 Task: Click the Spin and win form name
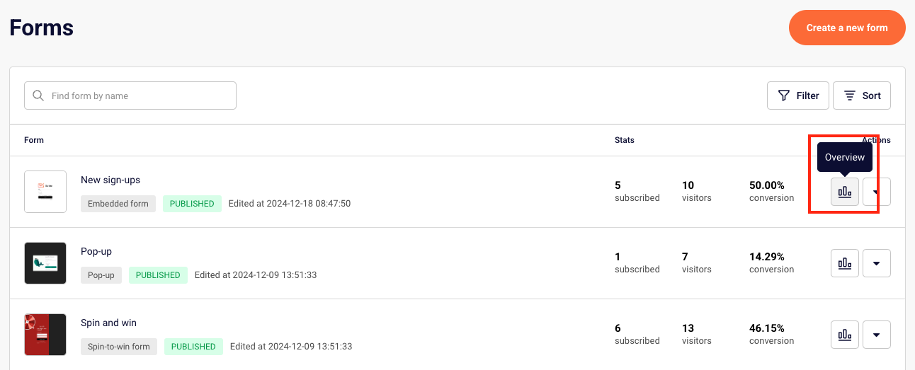pos(108,323)
